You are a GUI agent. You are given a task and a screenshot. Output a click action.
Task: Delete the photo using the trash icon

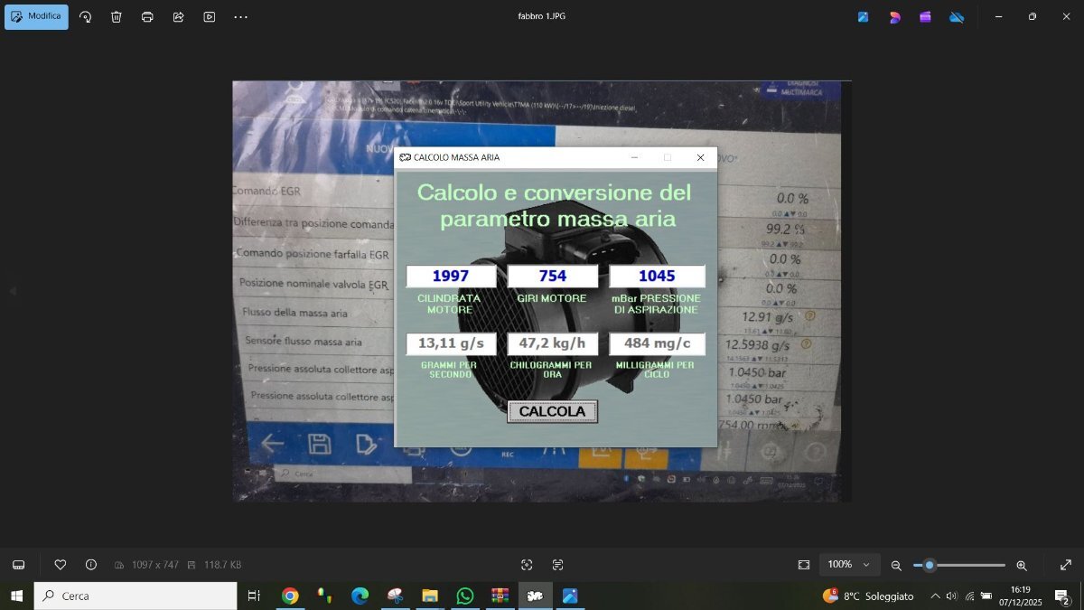point(117,16)
